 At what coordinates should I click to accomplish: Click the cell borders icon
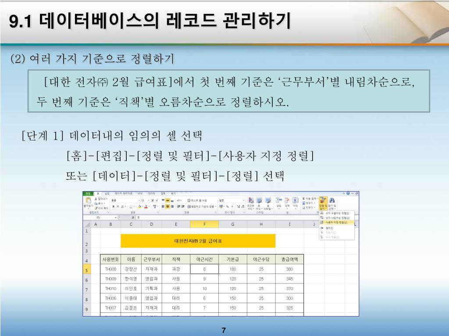pos(131,206)
